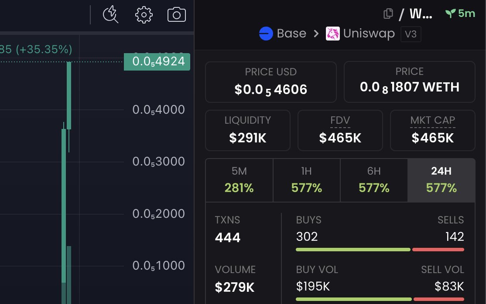Click the +35.35% change text
Screen dimensions: 486x304
[x=44, y=49]
